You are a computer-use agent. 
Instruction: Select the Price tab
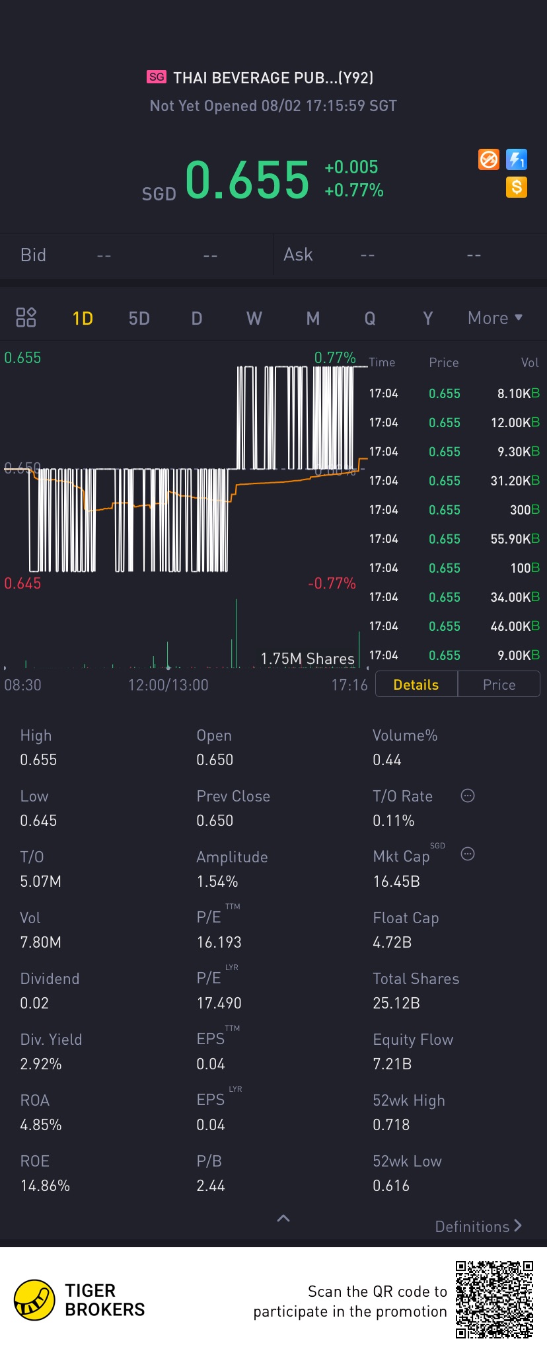(x=499, y=684)
